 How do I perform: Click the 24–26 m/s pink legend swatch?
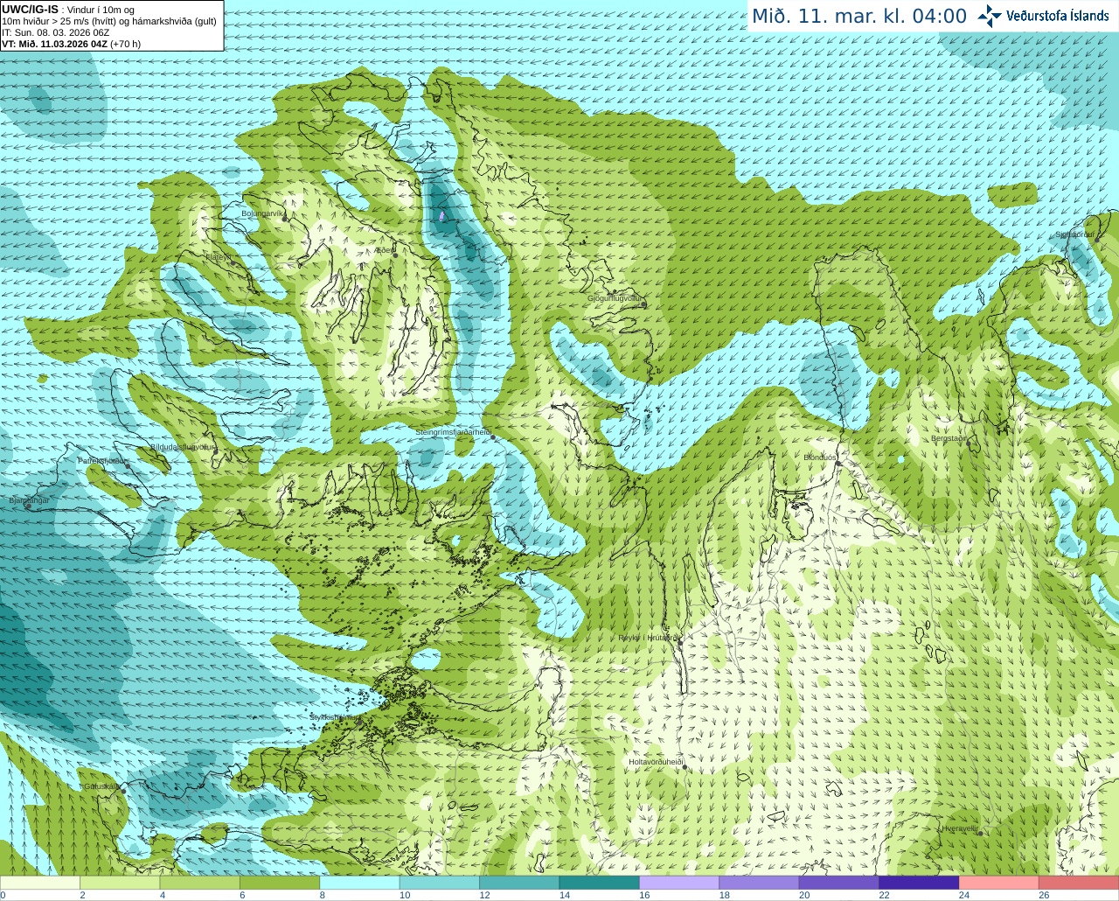[999, 883]
